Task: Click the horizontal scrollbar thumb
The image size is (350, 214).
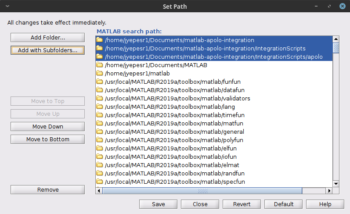Action: 202,191
